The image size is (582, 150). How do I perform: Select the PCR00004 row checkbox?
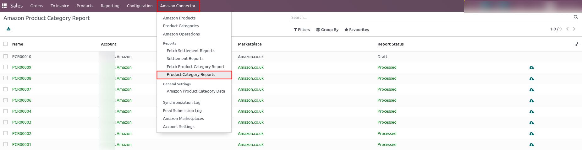[5, 111]
